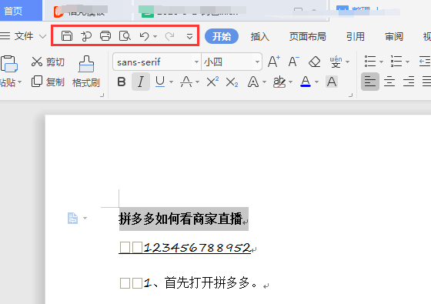Click 复制 copy button
This screenshot has height=304, width=431.
click(x=48, y=82)
